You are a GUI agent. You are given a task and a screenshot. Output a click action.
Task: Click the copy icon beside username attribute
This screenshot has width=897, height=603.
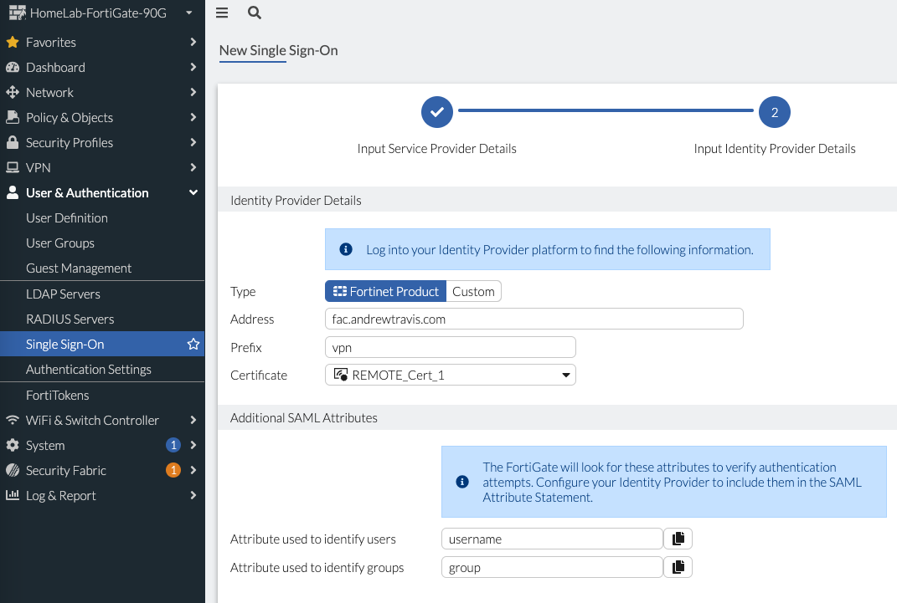678,539
